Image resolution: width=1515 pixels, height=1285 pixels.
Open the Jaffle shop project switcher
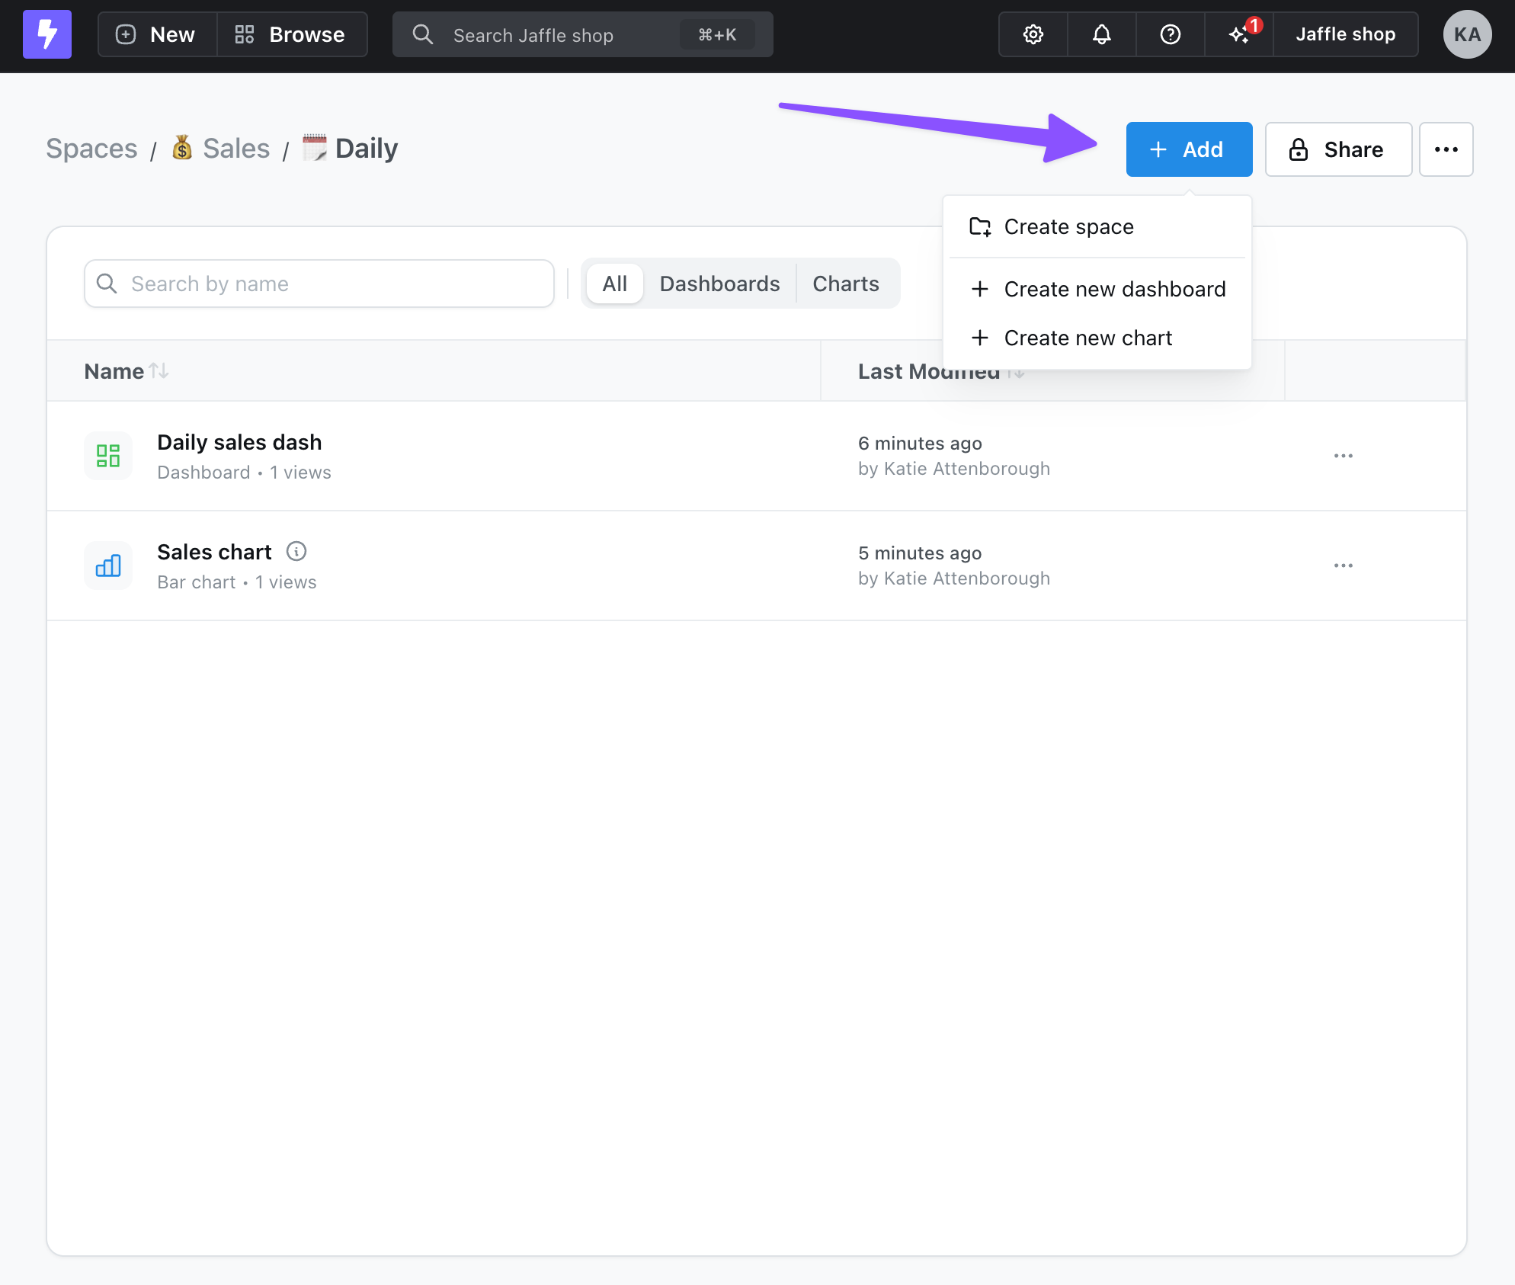pos(1345,34)
